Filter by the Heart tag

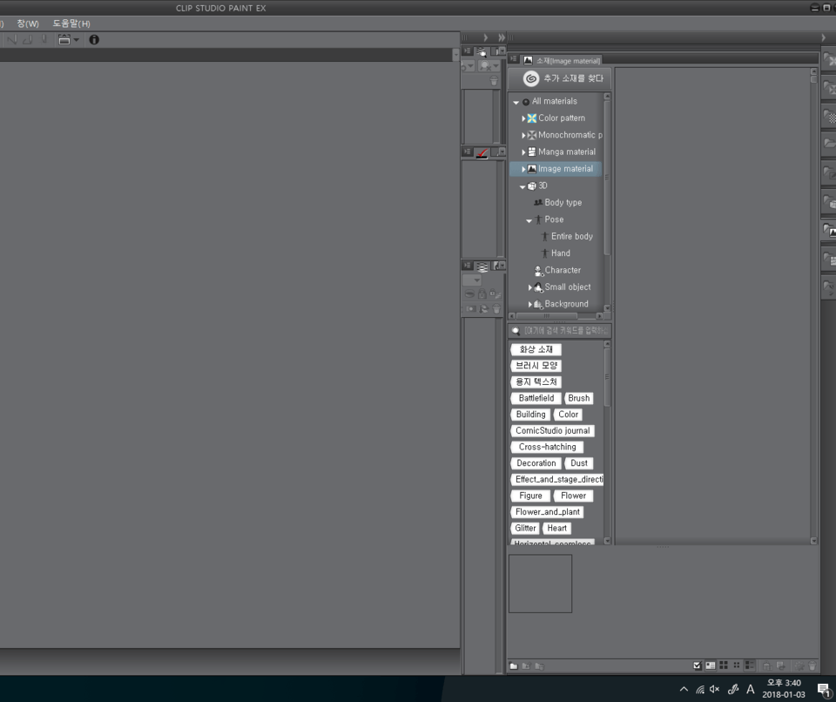[556, 528]
